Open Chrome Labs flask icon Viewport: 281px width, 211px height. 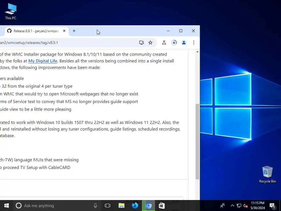[x=164, y=43]
